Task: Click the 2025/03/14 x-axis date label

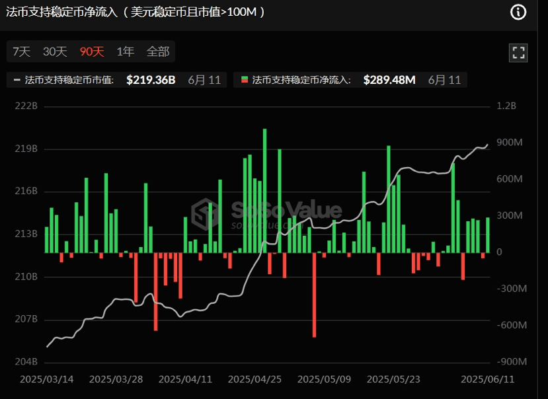Action: 47,379
